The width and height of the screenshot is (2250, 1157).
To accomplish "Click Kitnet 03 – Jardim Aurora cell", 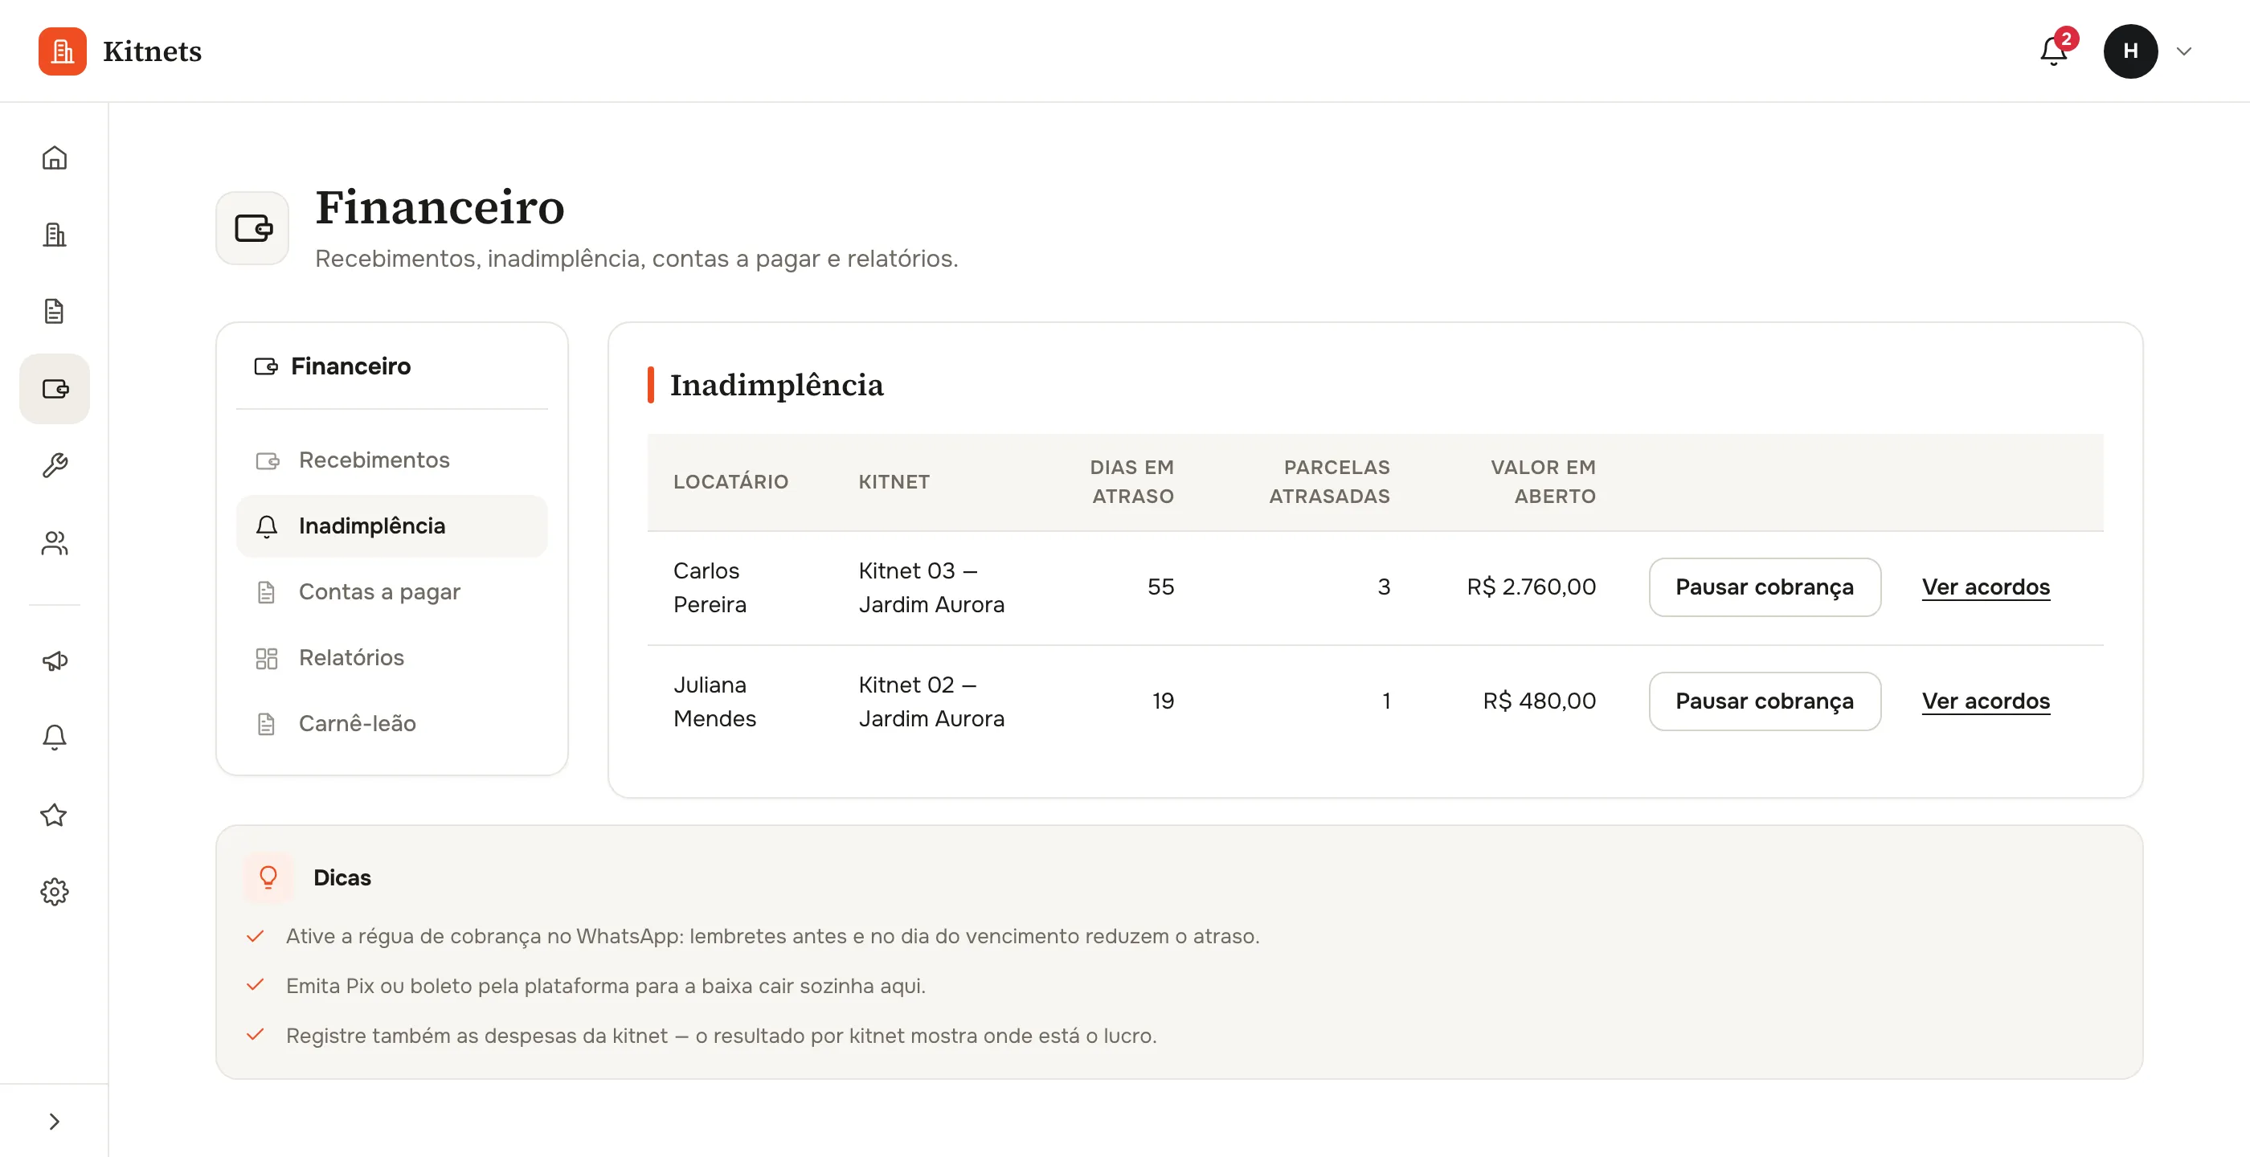I will click(931, 587).
